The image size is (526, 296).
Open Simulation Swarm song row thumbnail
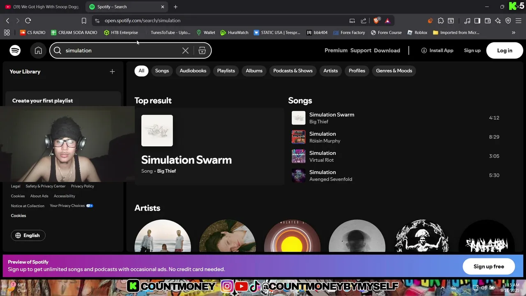(x=298, y=118)
